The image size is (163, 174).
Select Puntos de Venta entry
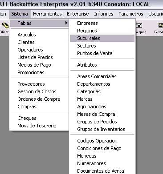pos(102,53)
